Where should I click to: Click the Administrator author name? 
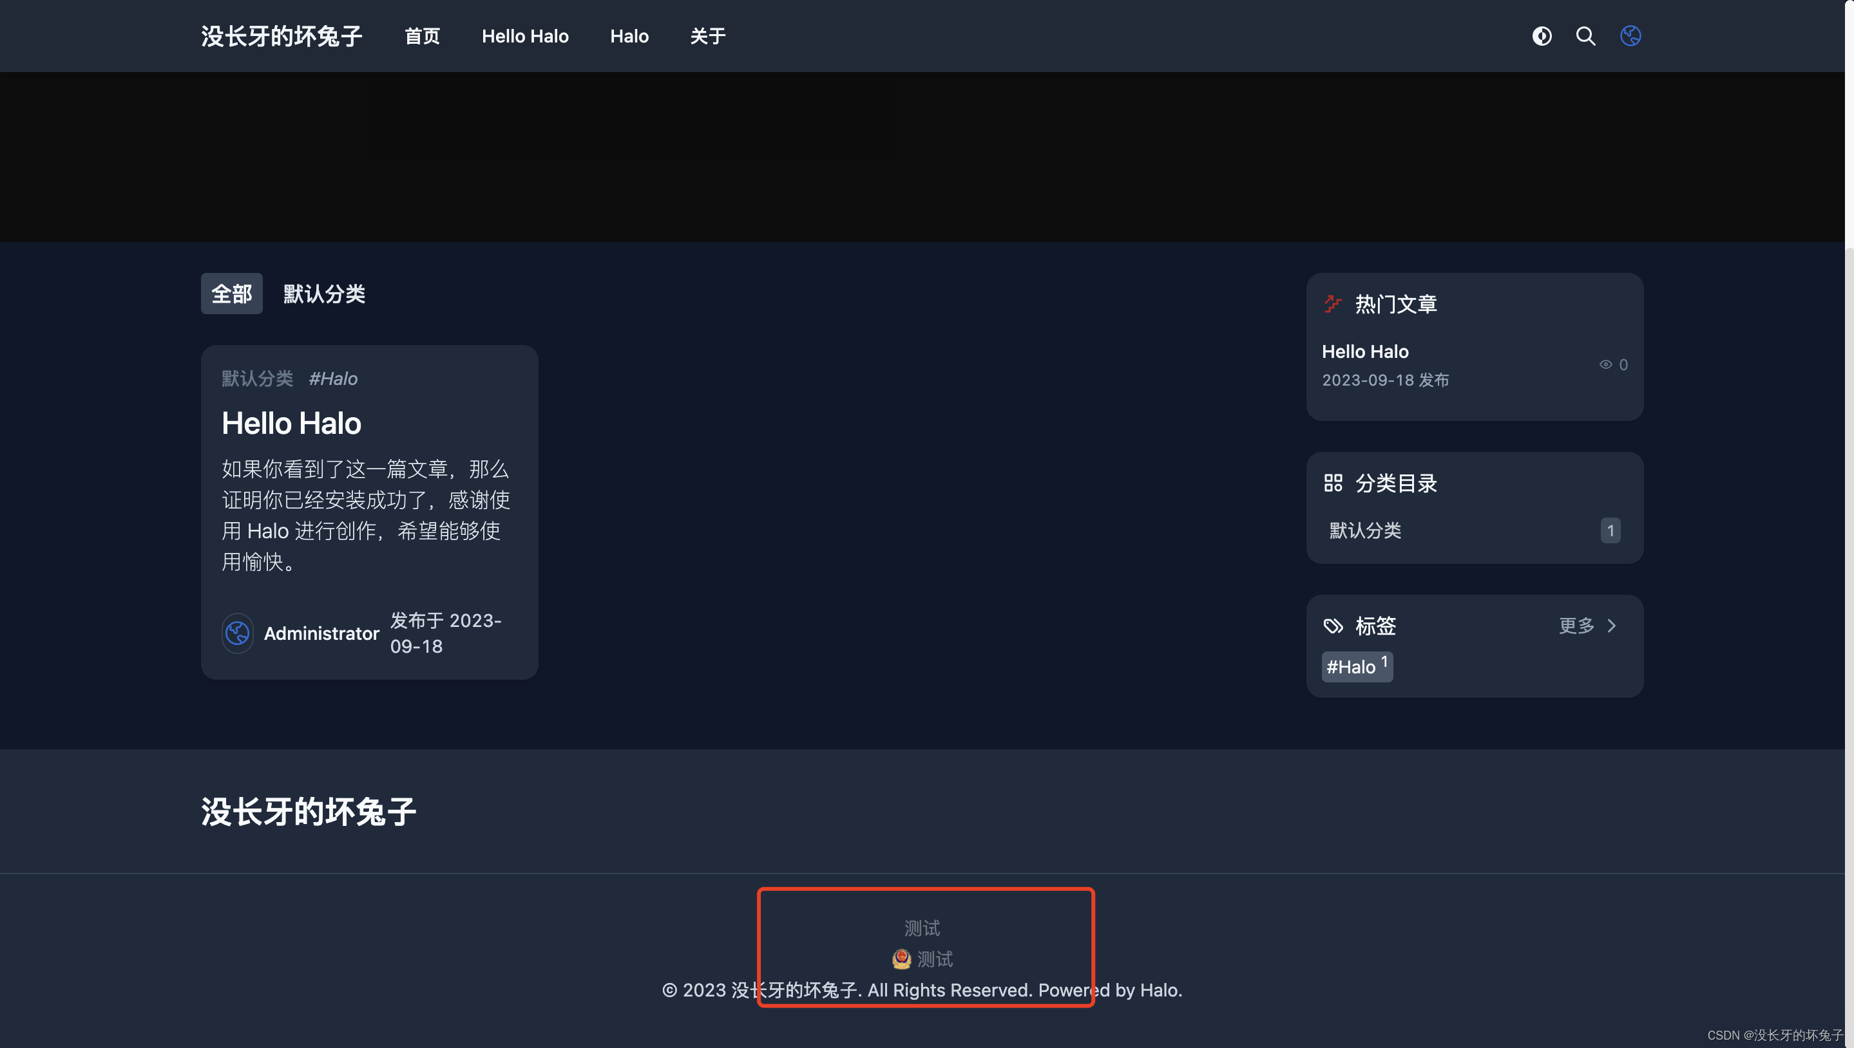tap(321, 633)
